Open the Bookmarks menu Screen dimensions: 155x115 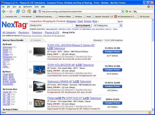coord(28,7)
